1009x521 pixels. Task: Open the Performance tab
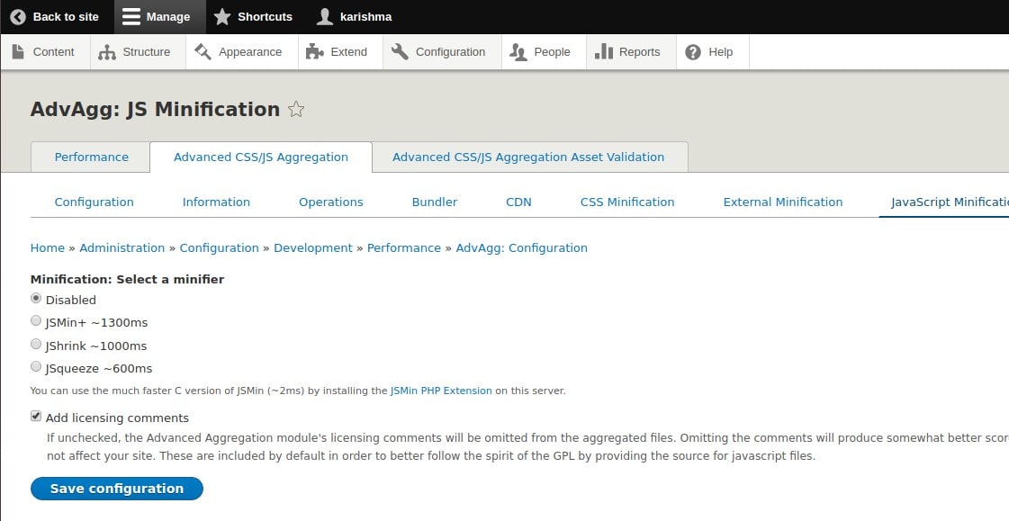(x=91, y=157)
